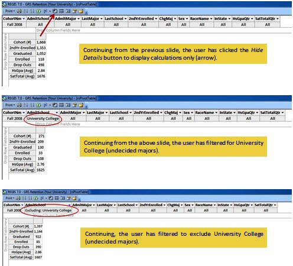Sort ascending in the top pivot toolbar
The height and width of the screenshot is (266, 293).
click(x=25, y=11)
